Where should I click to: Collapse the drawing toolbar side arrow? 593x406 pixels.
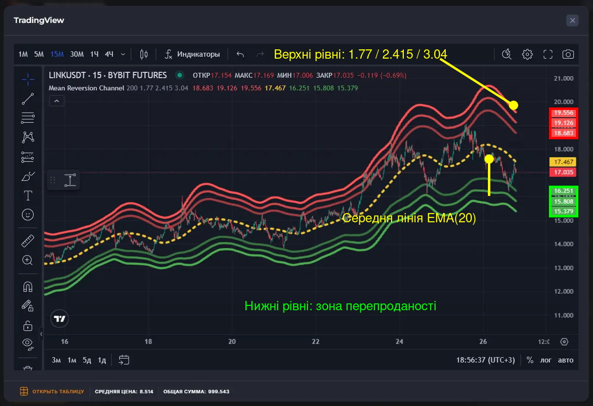[x=41, y=334]
